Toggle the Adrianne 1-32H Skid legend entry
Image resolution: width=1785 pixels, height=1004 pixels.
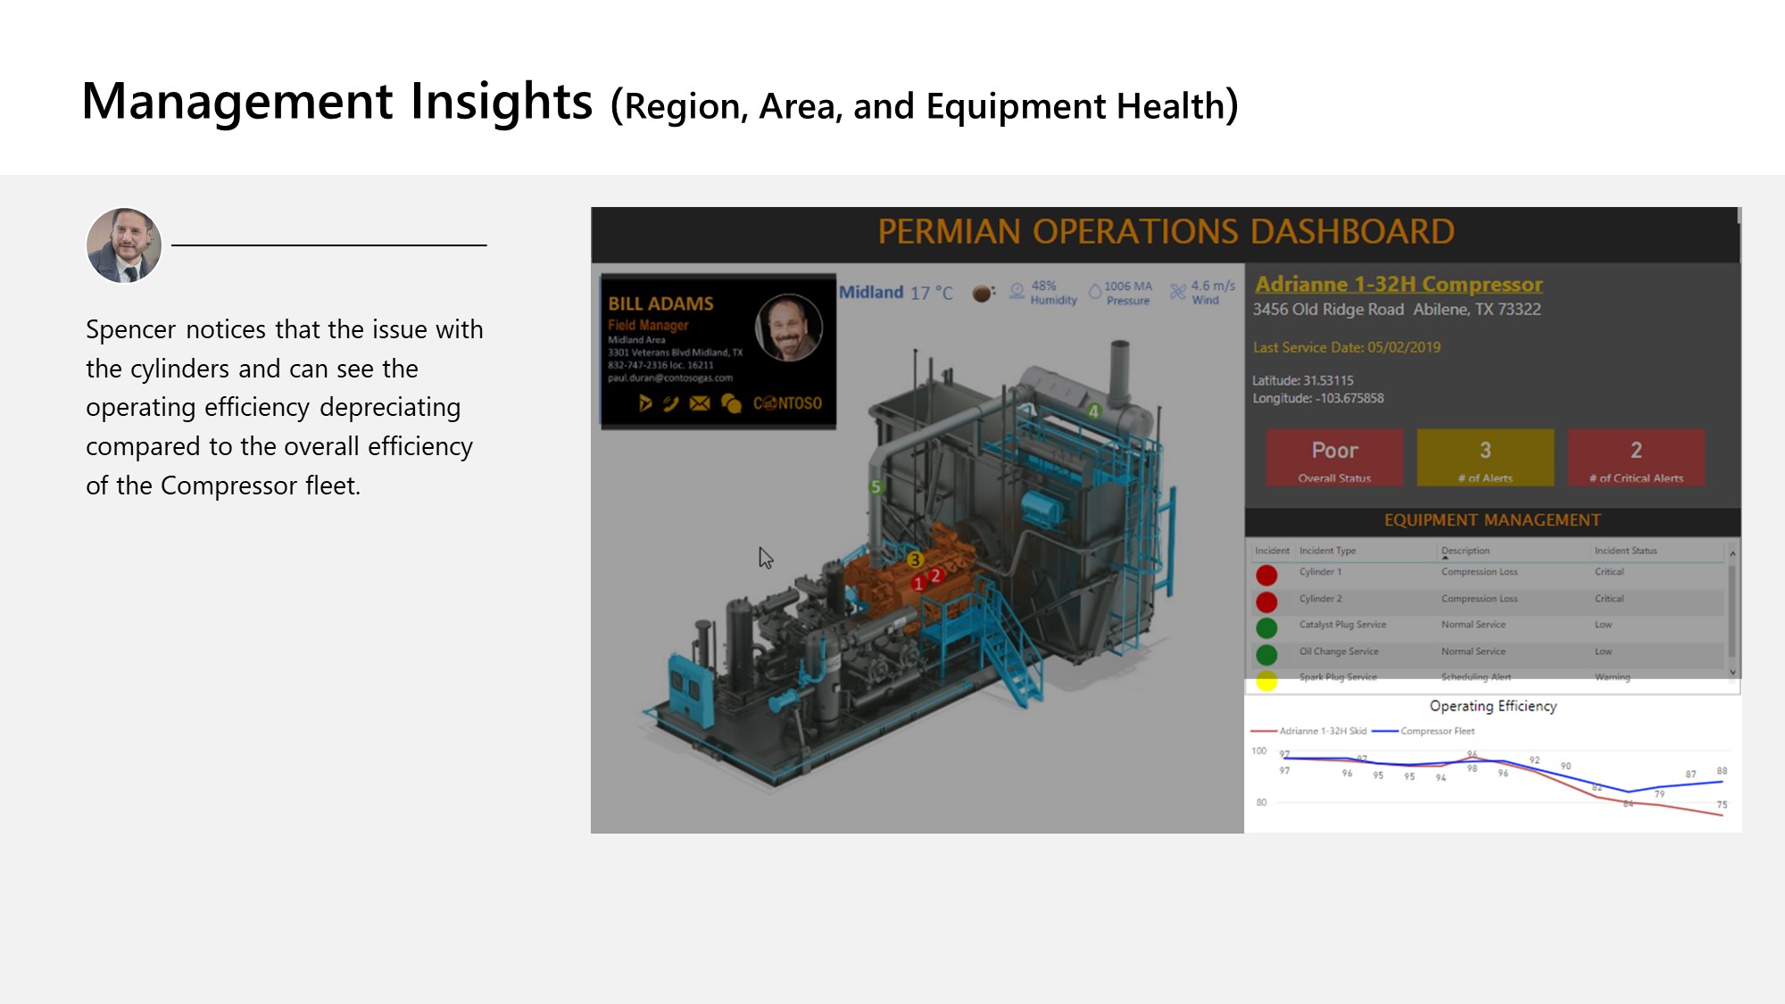1322,731
